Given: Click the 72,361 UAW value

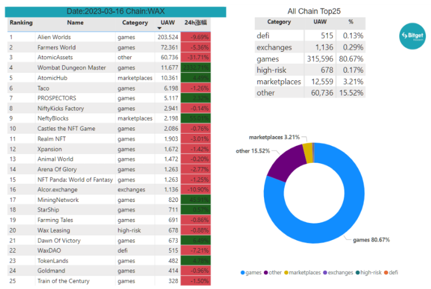Looking at the screenshot, I should point(169,47).
